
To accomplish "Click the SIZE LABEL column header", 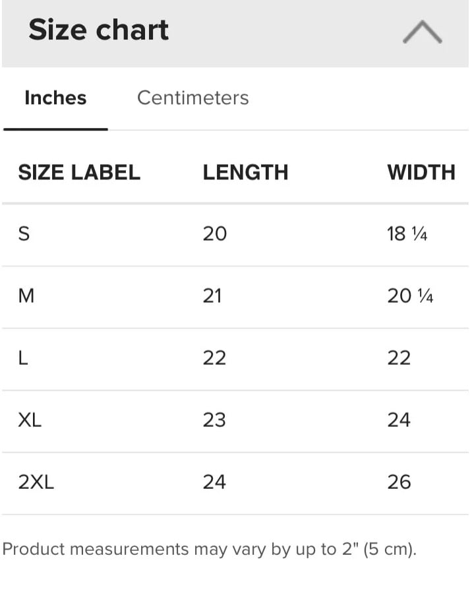I will (x=79, y=173).
